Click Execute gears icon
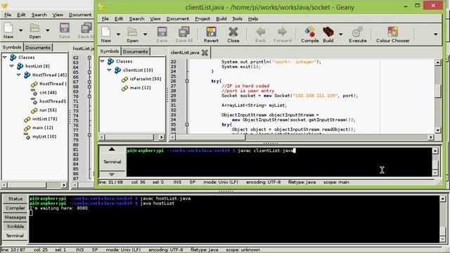 pos(358,32)
